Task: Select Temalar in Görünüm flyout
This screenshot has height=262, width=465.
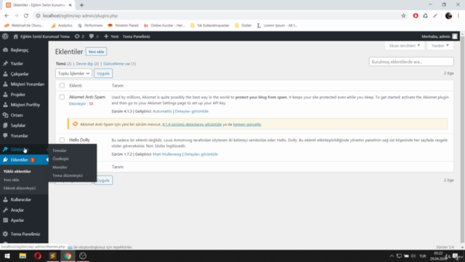Action: click(60, 151)
